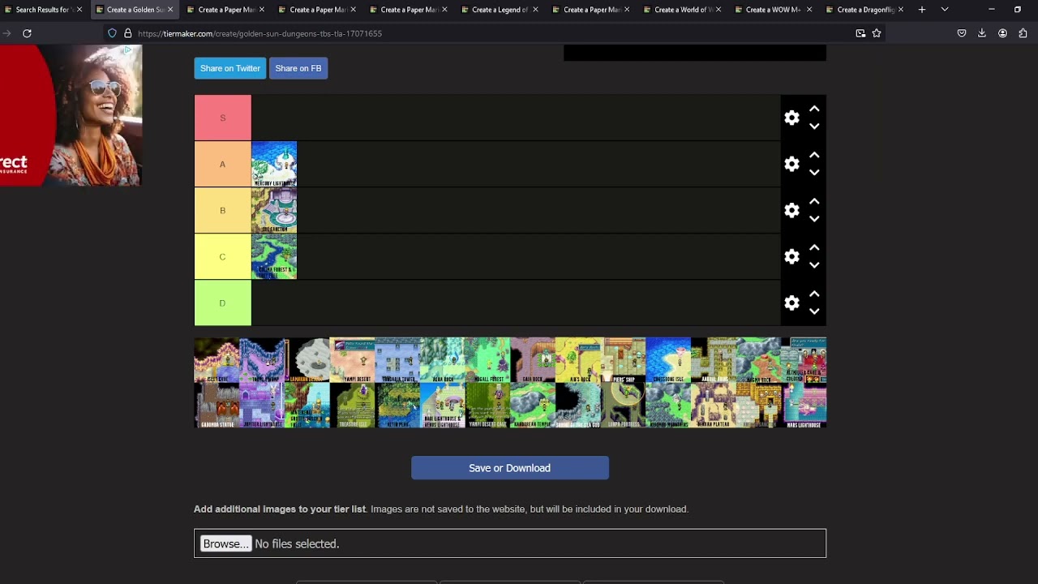1038x584 pixels.
Task: Open the Firefox account menu
Action: pyautogui.click(x=1002, y=33)
